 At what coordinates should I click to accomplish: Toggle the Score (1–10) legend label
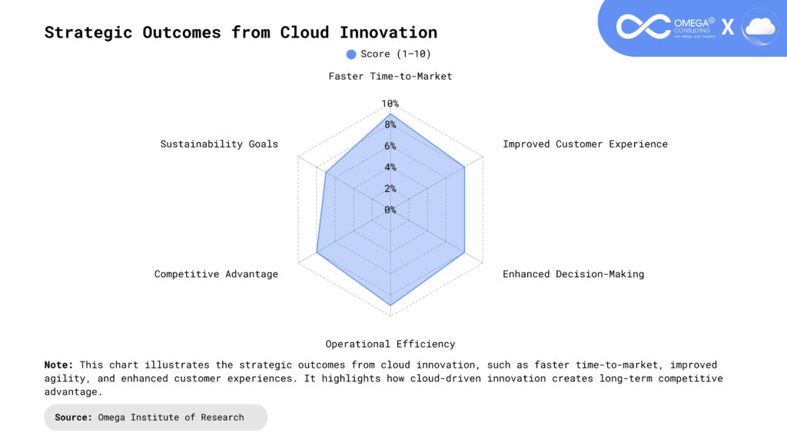pyautogui.click(x=396, y=54)
